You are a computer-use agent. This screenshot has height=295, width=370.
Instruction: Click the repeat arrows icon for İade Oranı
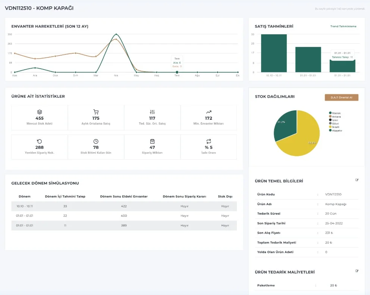(208, 141)
